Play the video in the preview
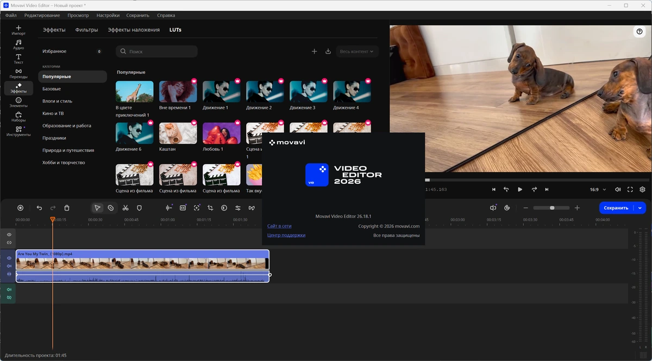 [x=520, y=189]
